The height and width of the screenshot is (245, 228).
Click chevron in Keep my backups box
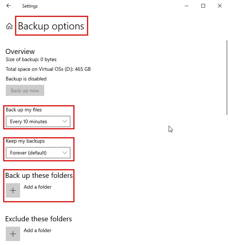(65, 153)
